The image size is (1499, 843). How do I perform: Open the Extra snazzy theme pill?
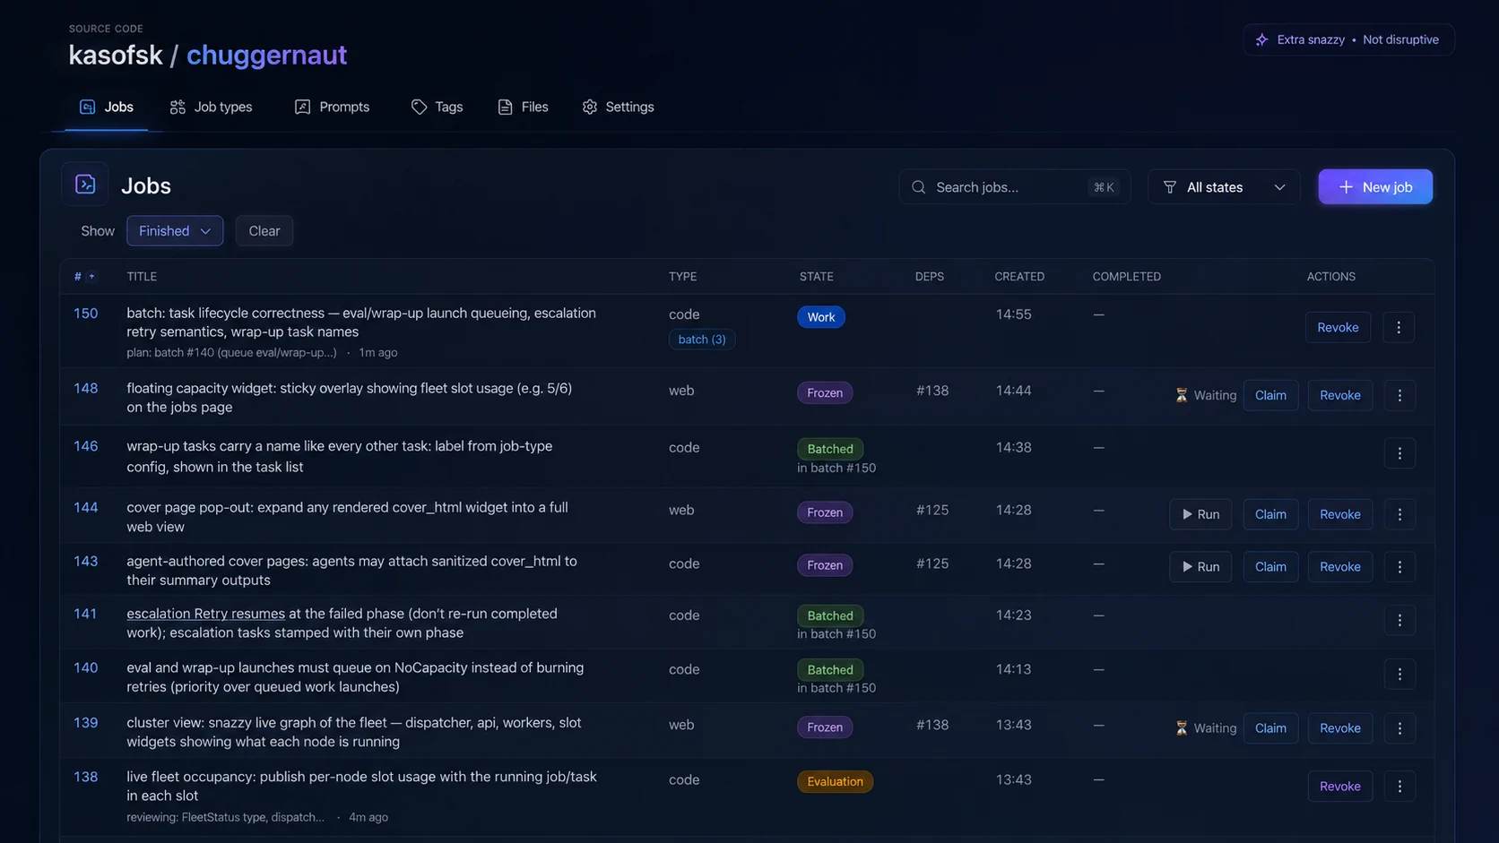tap(1348, 39)
